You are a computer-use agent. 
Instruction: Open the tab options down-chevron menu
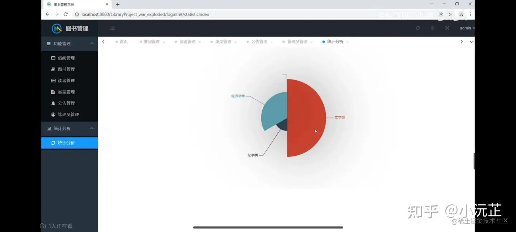[x=471, y=42]
